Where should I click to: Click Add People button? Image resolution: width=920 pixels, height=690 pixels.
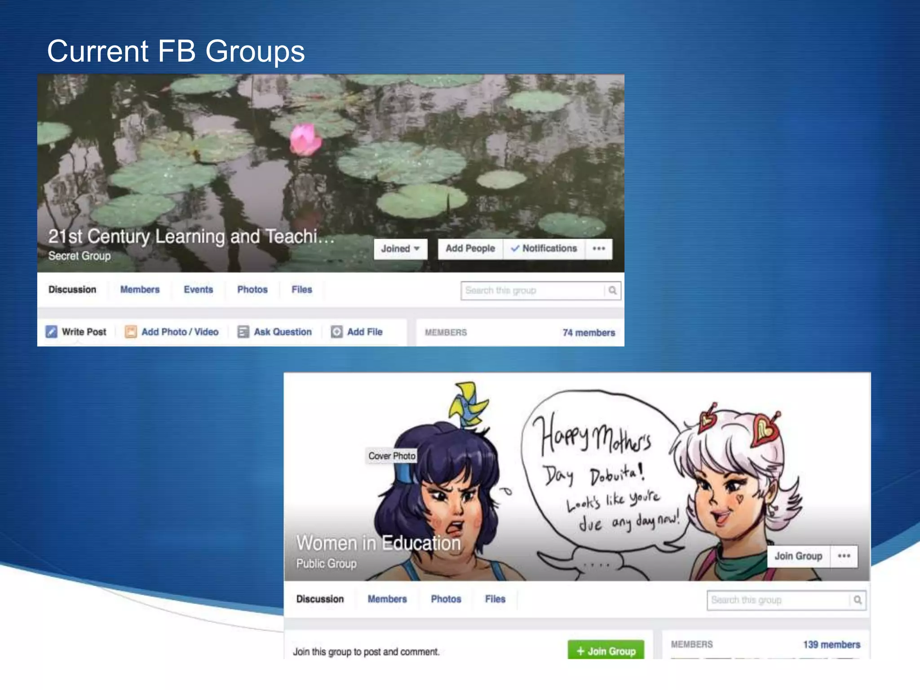click(470, 248)
